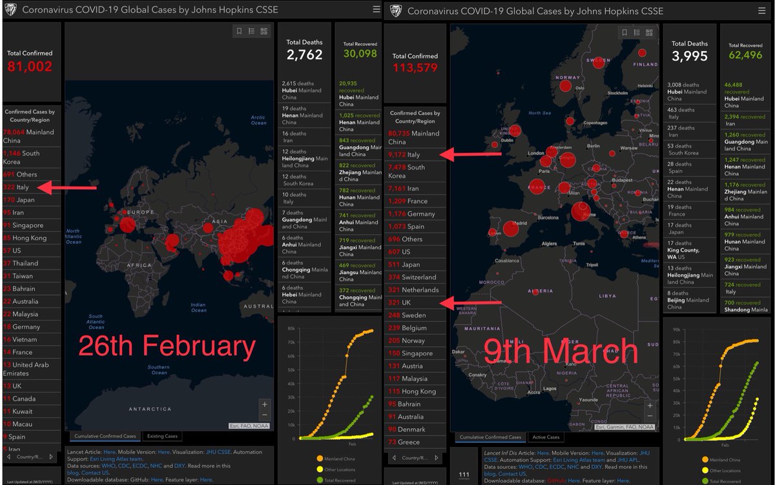Open basemap gallery on the 26th February map
The width and height of the screenshot is (775, 485).
(x=263, y=31)
